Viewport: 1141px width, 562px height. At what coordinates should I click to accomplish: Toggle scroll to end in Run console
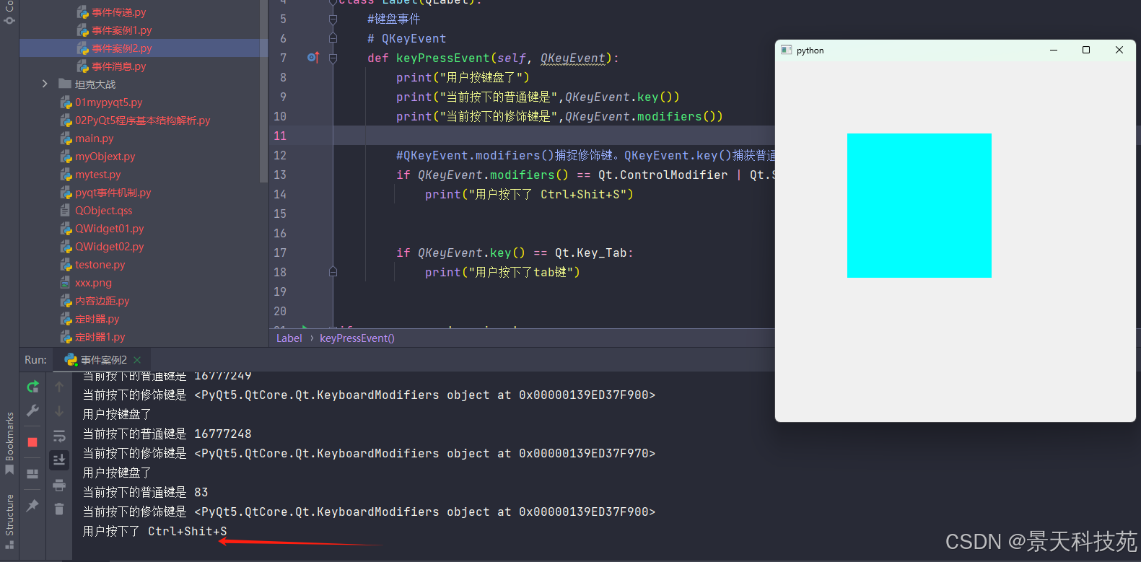(59, 460)
